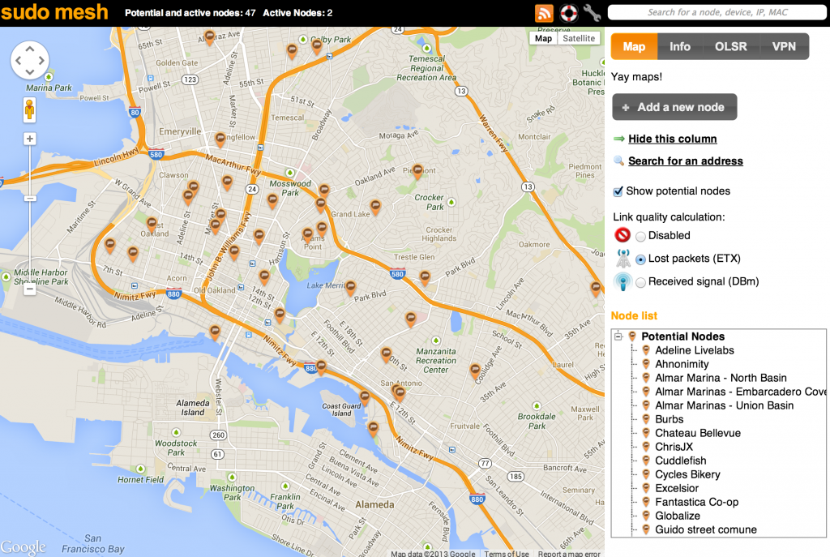Click the map zoom slider handle
This screenshot has height=557, width=830.
click(30, 199)
